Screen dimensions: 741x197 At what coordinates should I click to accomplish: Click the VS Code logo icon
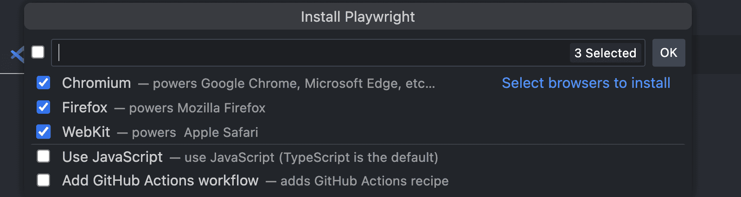[17, 55]
